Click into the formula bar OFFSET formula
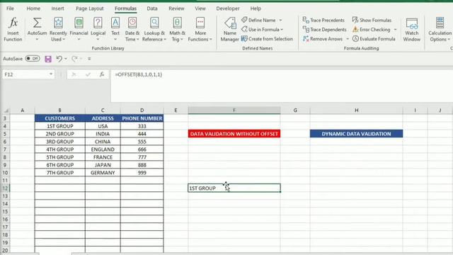453x255 pixels. (139, 74)
